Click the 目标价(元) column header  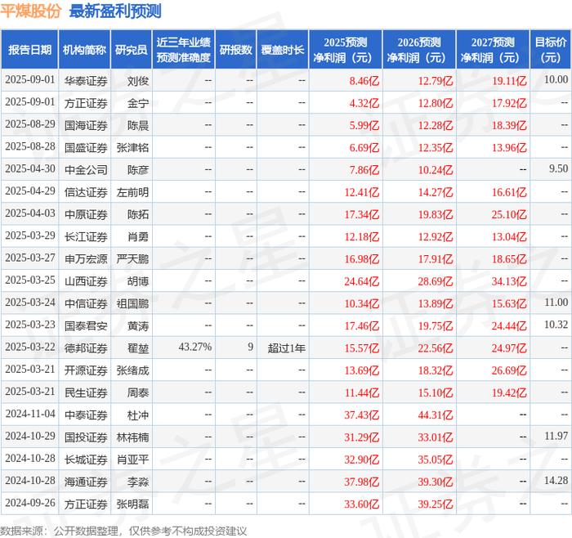click(x=551, y=50)
